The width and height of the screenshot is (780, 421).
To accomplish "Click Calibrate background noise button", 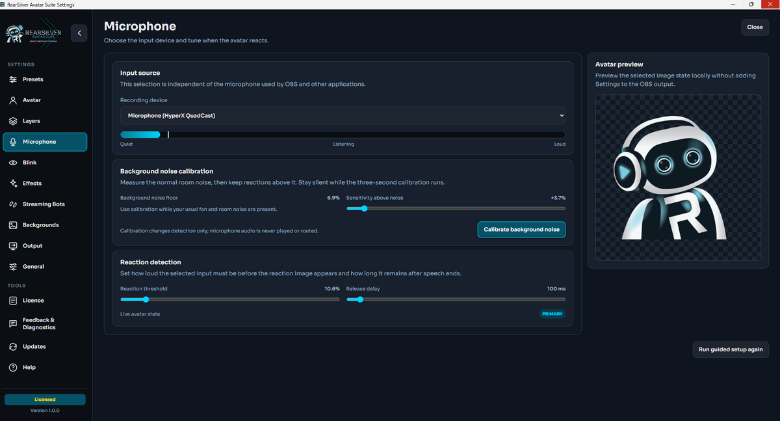I will pos(521,230).
